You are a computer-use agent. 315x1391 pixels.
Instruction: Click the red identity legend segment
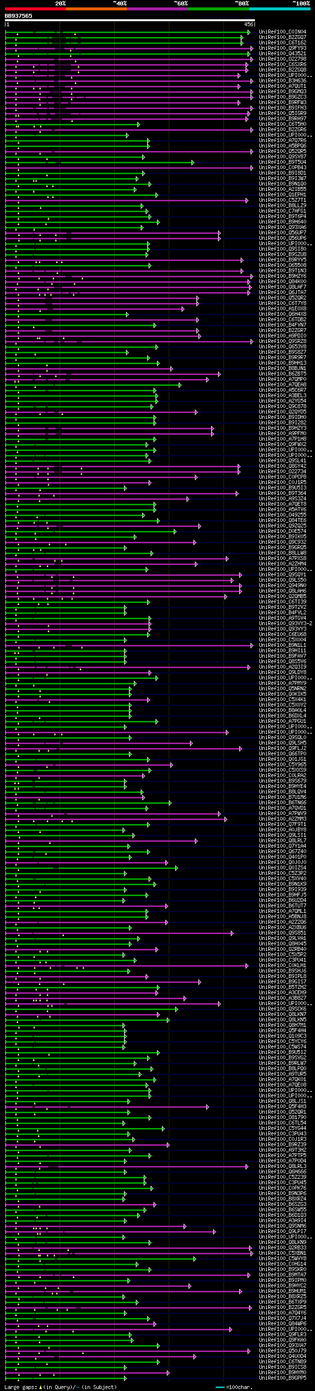(x=35, y=9)
